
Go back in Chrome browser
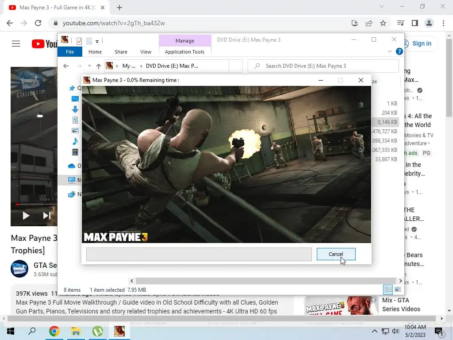click(x=10, y=23)
